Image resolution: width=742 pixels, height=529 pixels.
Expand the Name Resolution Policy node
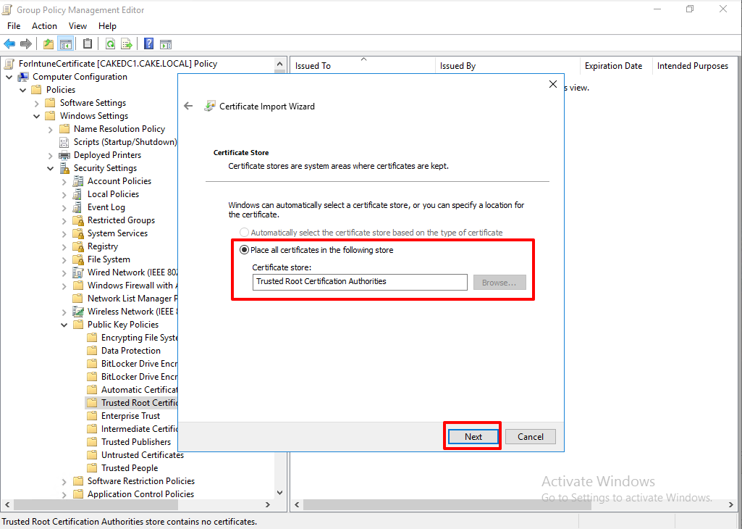[x=50, y=129]
